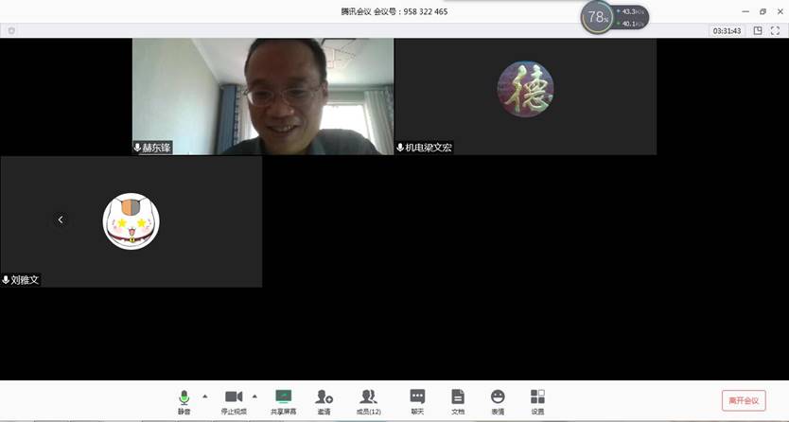The width and height of the screenshot is (789, 422).
Task: Open the 文档 documents icon
Action: click(458, 400)
